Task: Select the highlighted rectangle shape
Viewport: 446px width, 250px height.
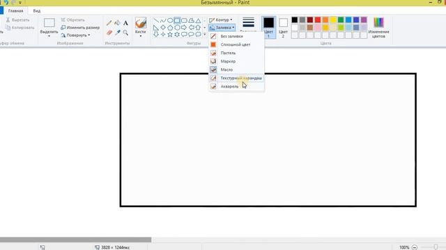Action: point(177,20)
